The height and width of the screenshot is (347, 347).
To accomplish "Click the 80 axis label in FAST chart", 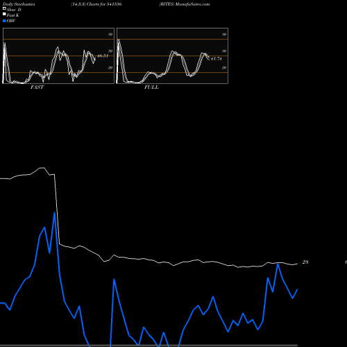I will pyautogui.click(x=110, y=34).
